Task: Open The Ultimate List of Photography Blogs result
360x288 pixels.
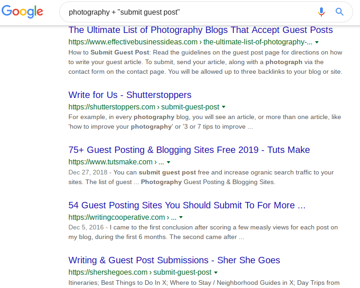Action: 201,30
